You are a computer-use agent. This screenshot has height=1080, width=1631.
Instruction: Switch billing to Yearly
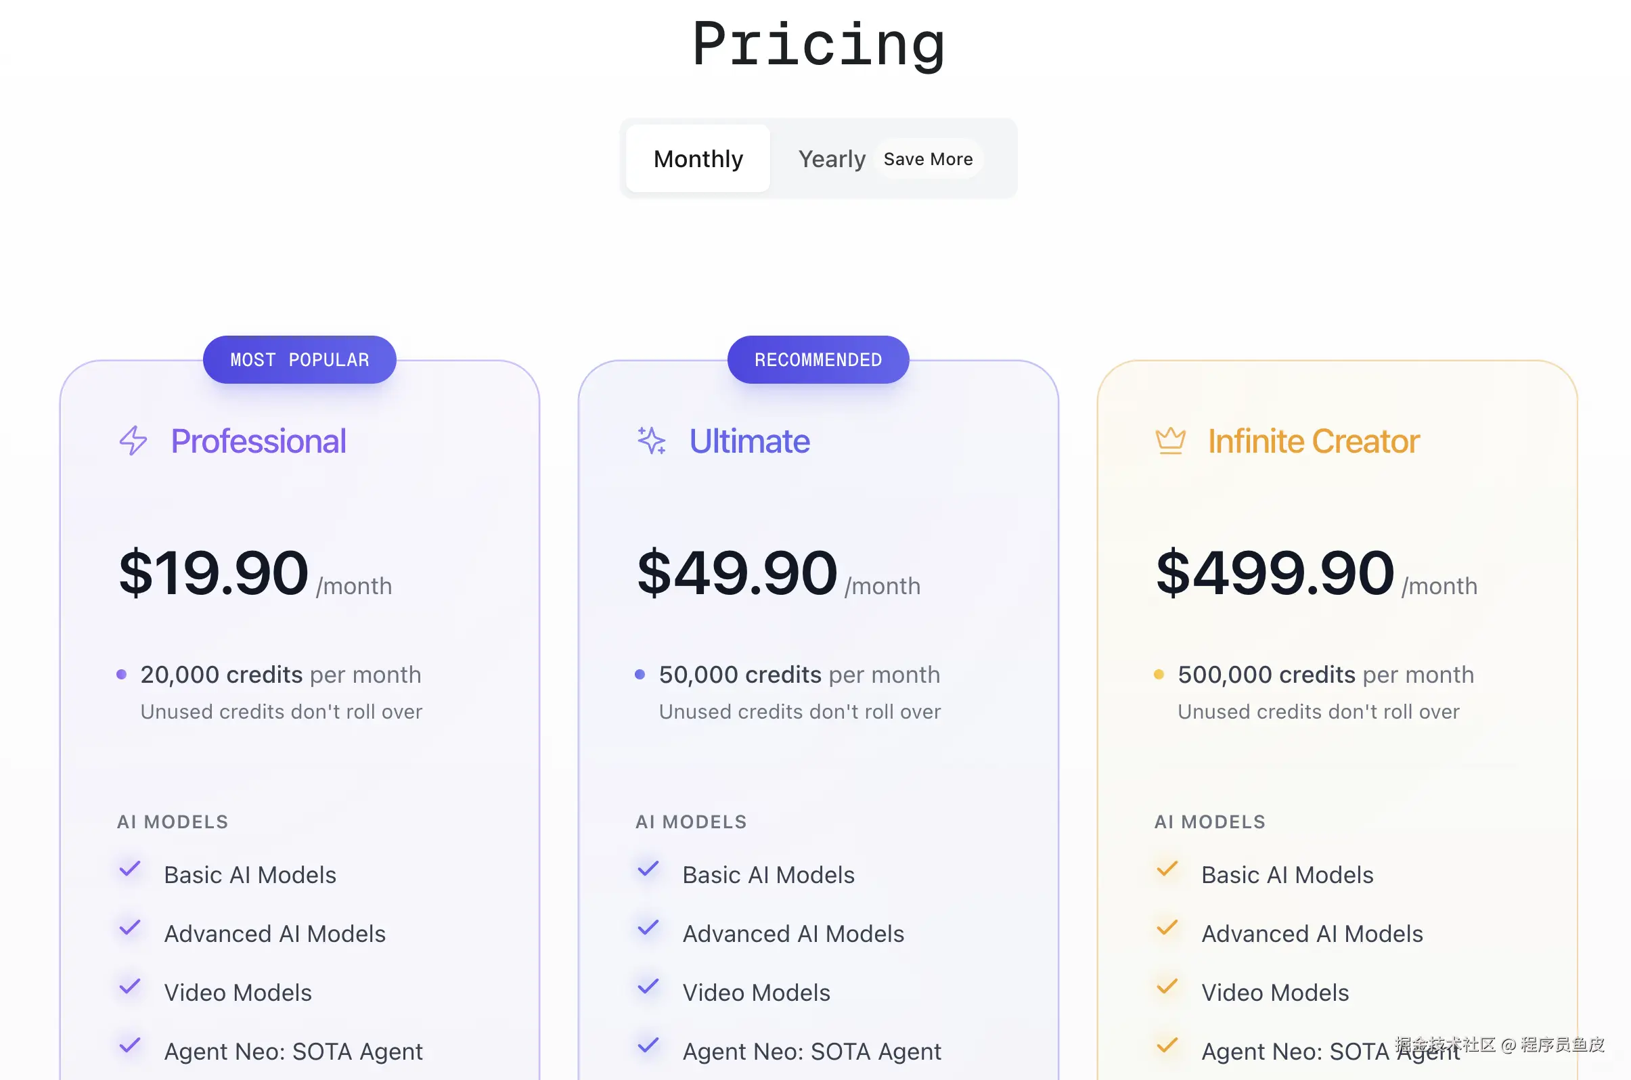831,159
